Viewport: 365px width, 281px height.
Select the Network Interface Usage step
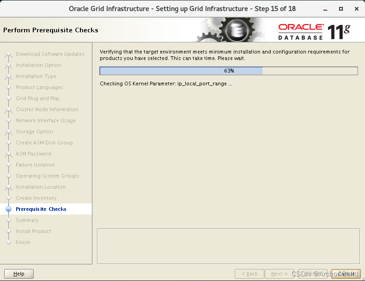46,120
